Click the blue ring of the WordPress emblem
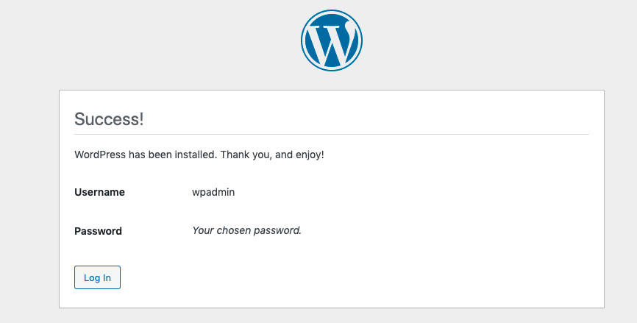Image resolution: width=637 pixels, height=323 pixels. tap(302, 40)
